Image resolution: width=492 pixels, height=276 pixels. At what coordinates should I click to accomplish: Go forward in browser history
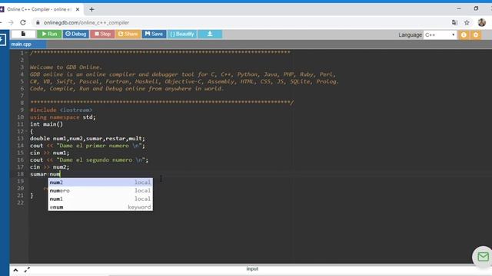(11, 22)
